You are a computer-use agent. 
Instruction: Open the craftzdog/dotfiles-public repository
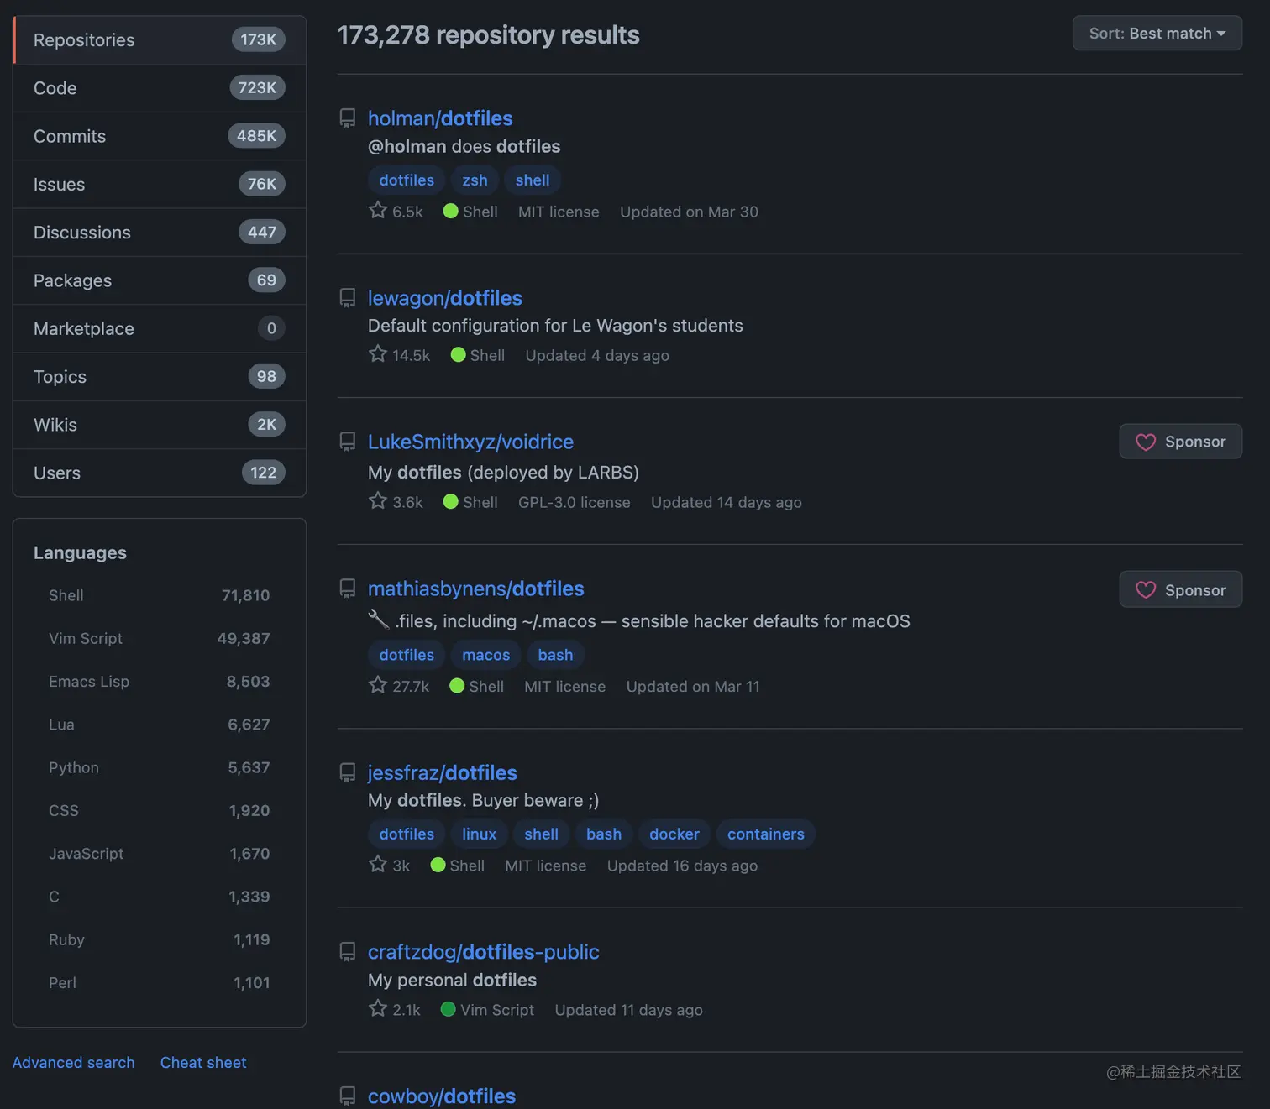coord(484,952)
